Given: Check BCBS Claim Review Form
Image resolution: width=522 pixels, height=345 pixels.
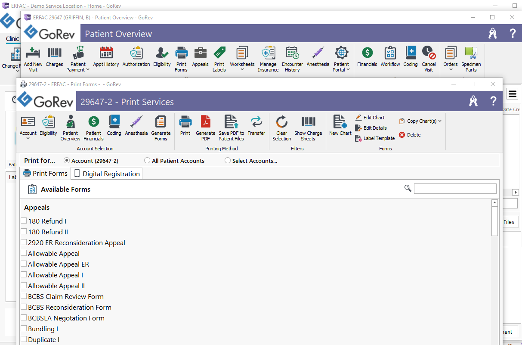Looking at the screenshot, I should (24, 296).
